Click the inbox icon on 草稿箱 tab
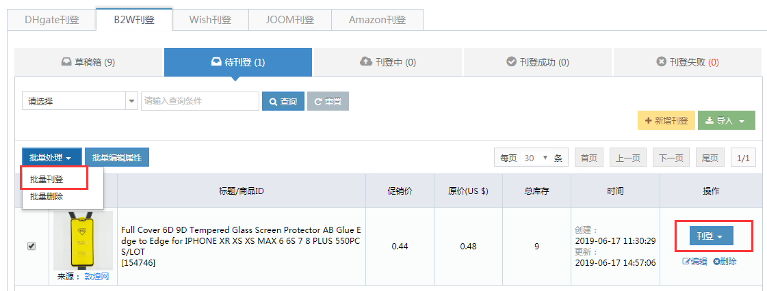The height and width of the screenshot is (291, 767). coord(66,62)
